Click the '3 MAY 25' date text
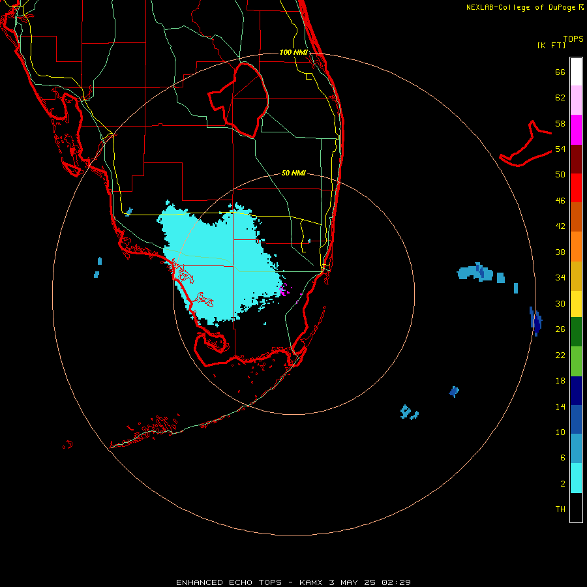Image resolution: width=587 pixels, height=587 pixels. pyautogui.click(x=352, y=582)
